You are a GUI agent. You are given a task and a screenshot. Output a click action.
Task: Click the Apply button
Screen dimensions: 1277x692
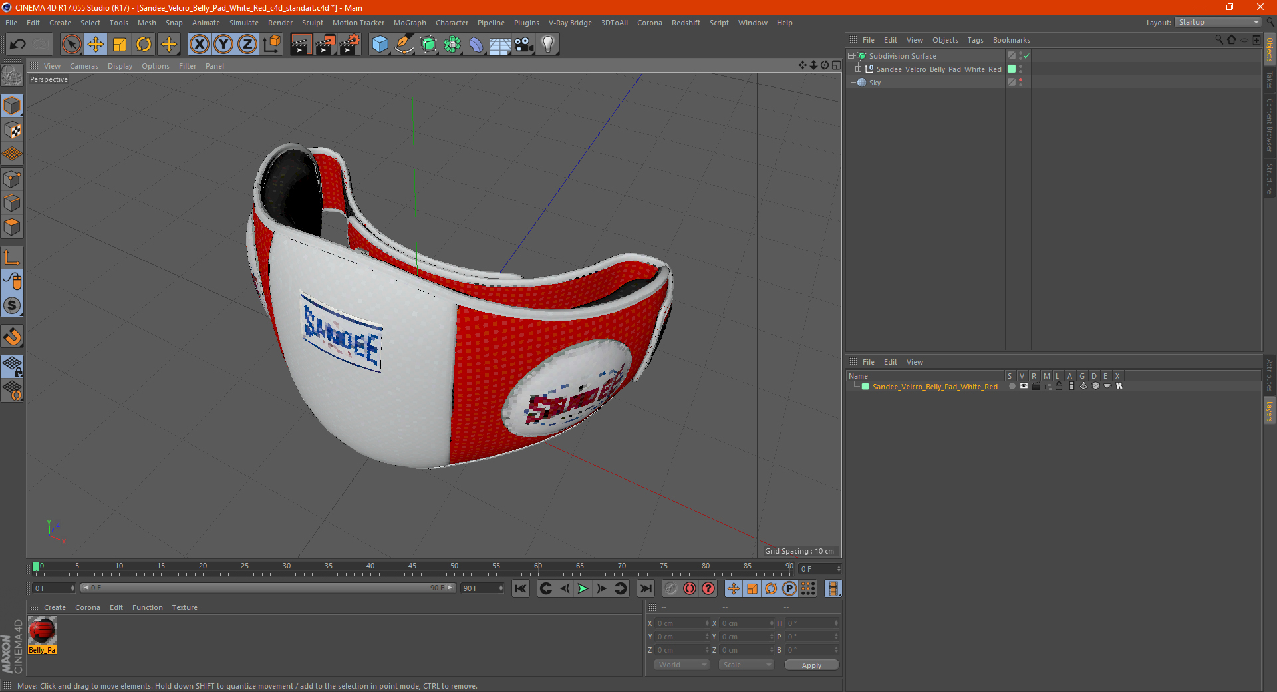[x=811, y=665]
